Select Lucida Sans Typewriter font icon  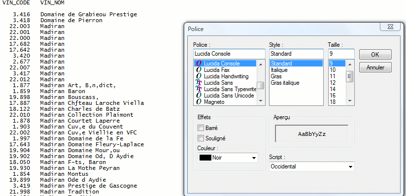pos(199,89)
